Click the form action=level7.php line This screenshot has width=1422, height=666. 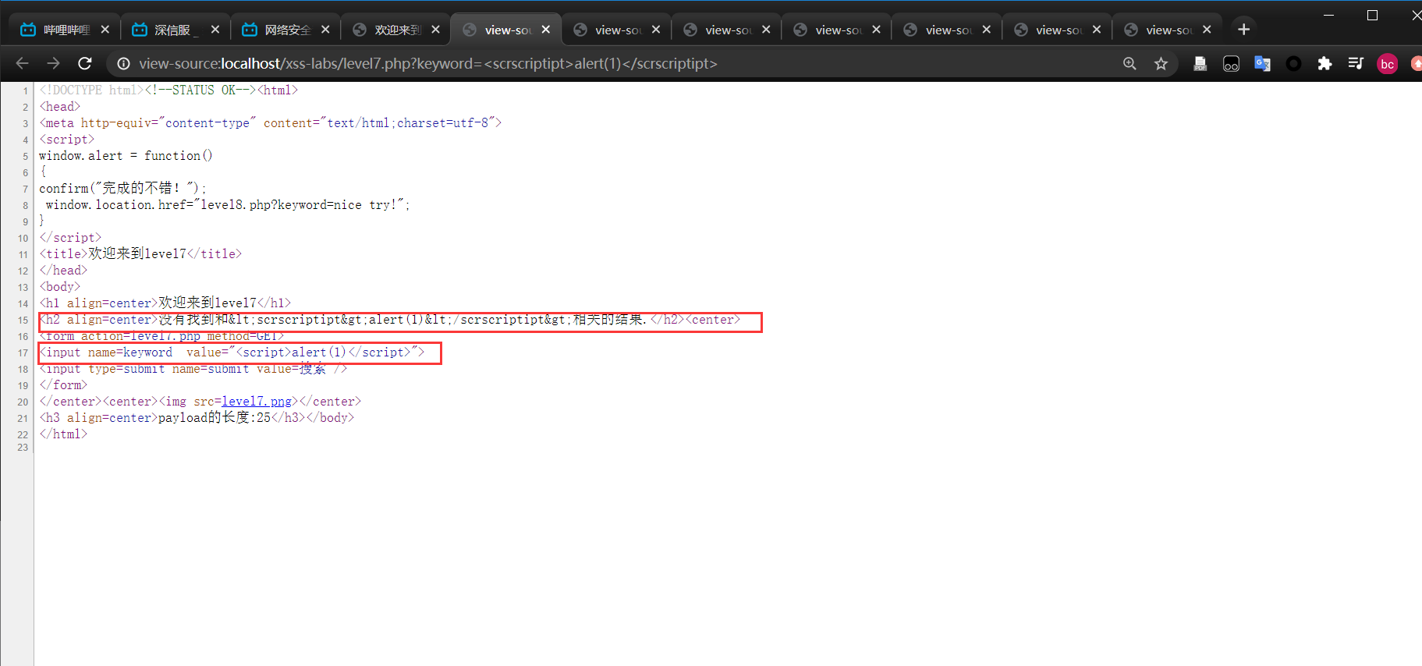click(161, 336)
